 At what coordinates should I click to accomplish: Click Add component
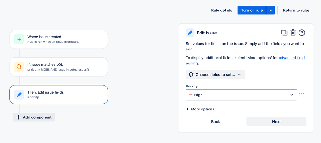(34, 117)
